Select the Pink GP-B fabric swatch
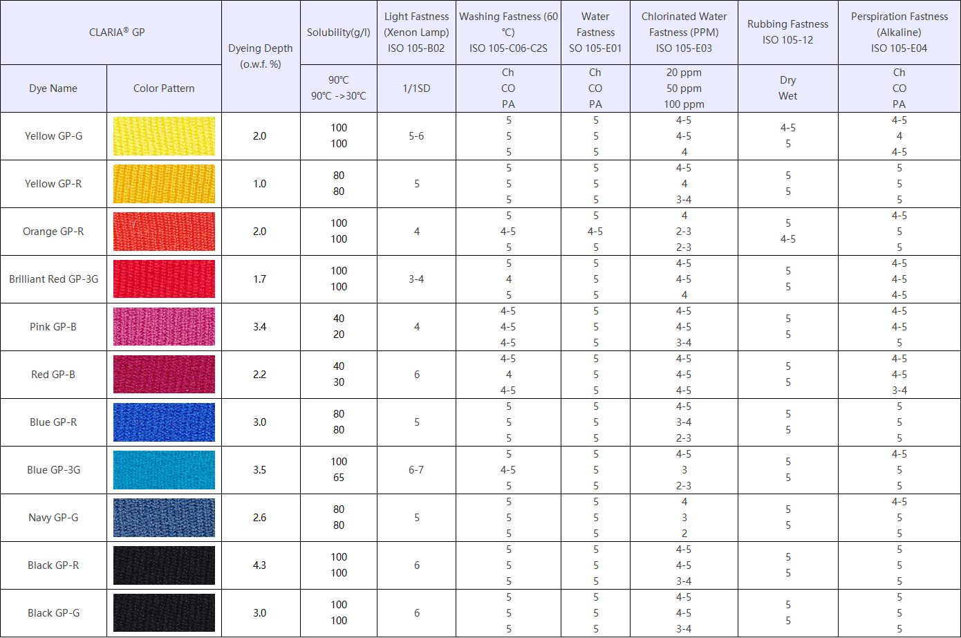Screen dimensions: 961x638 164,327
